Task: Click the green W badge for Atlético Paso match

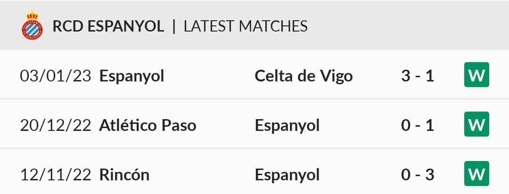Action: [x=476, y=124]
